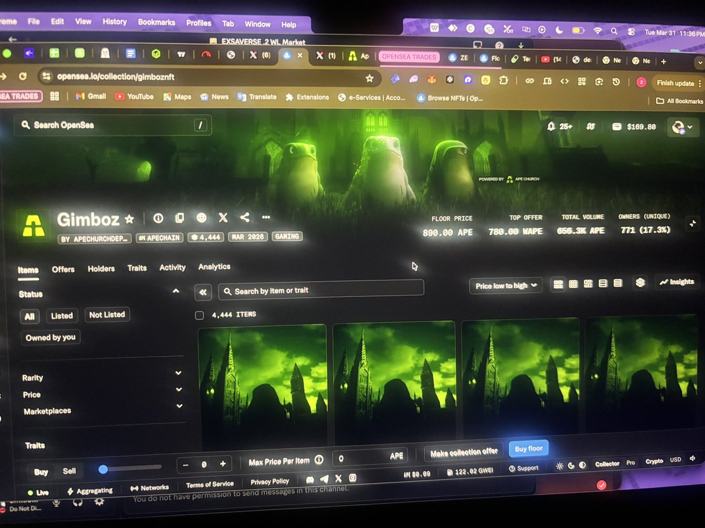Open Support in the footer

coord(523,468)
